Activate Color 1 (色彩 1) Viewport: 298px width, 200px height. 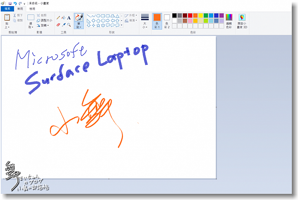tap(157, 21)
